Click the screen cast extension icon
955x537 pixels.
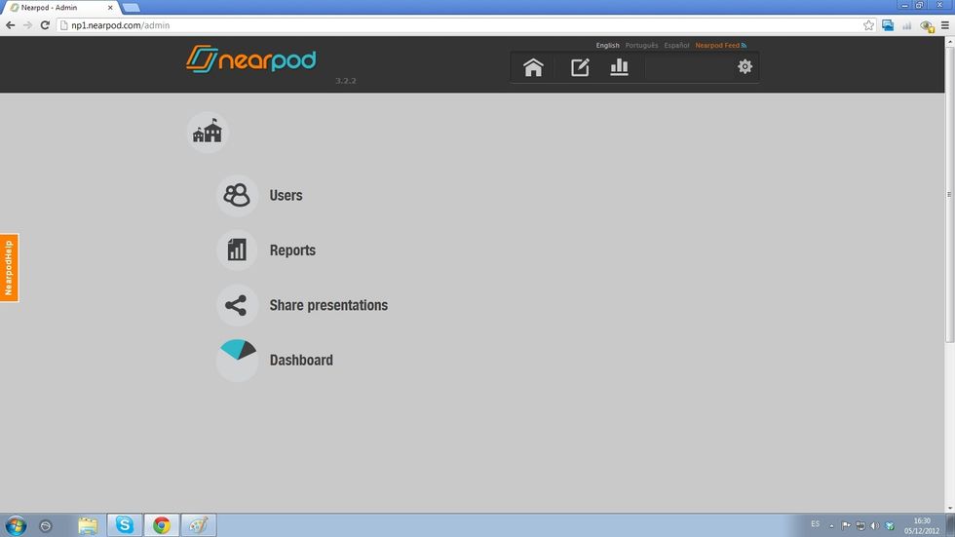coord(888,25)
